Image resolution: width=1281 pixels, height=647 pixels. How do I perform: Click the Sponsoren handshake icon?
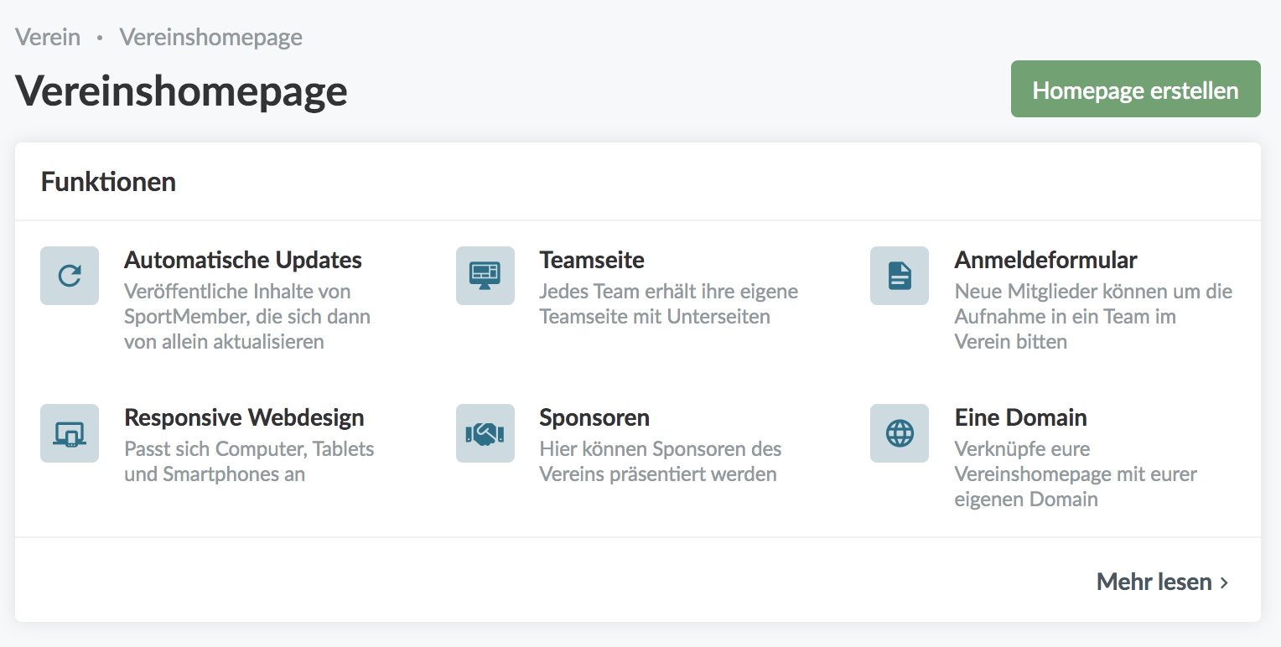(485, 433)
